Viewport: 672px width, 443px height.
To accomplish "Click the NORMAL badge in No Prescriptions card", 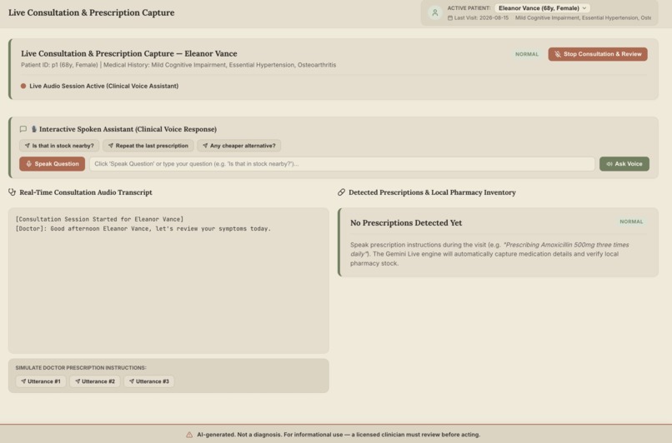I will (x=631, y=221).
